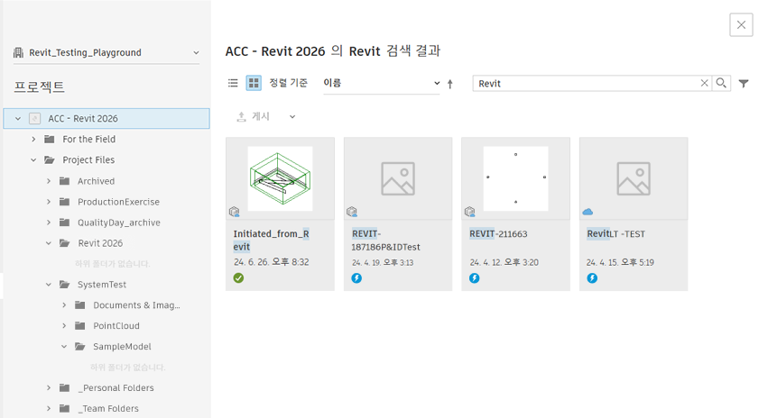
Task: Click RevitLT -TEST file name
Action: [x=615, y=233]
